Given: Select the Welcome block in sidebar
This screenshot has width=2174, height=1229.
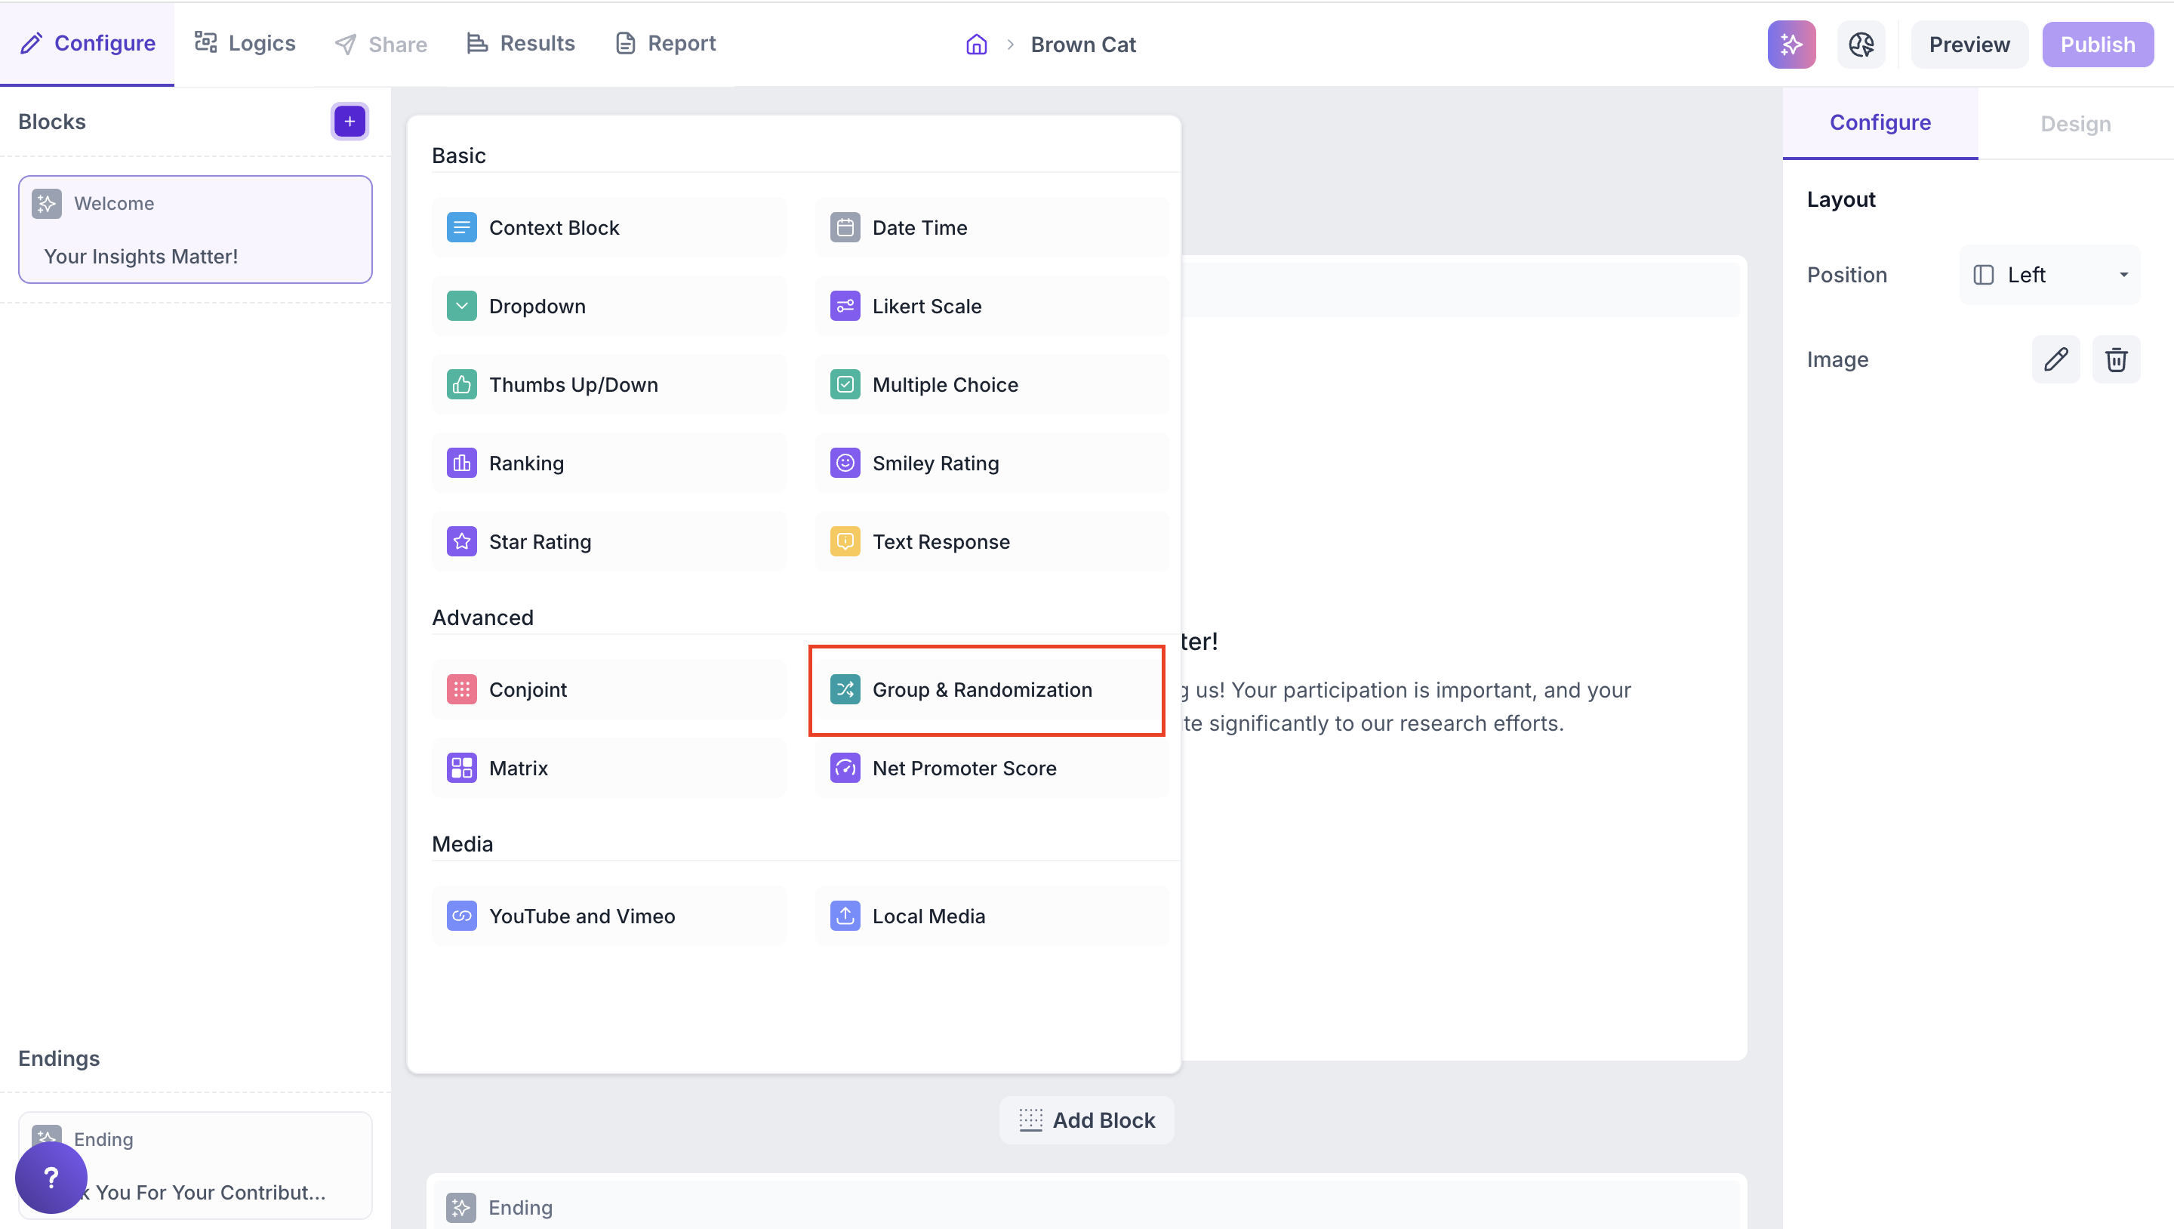Looking at the screenshot, I should click(x=195, y=229).
